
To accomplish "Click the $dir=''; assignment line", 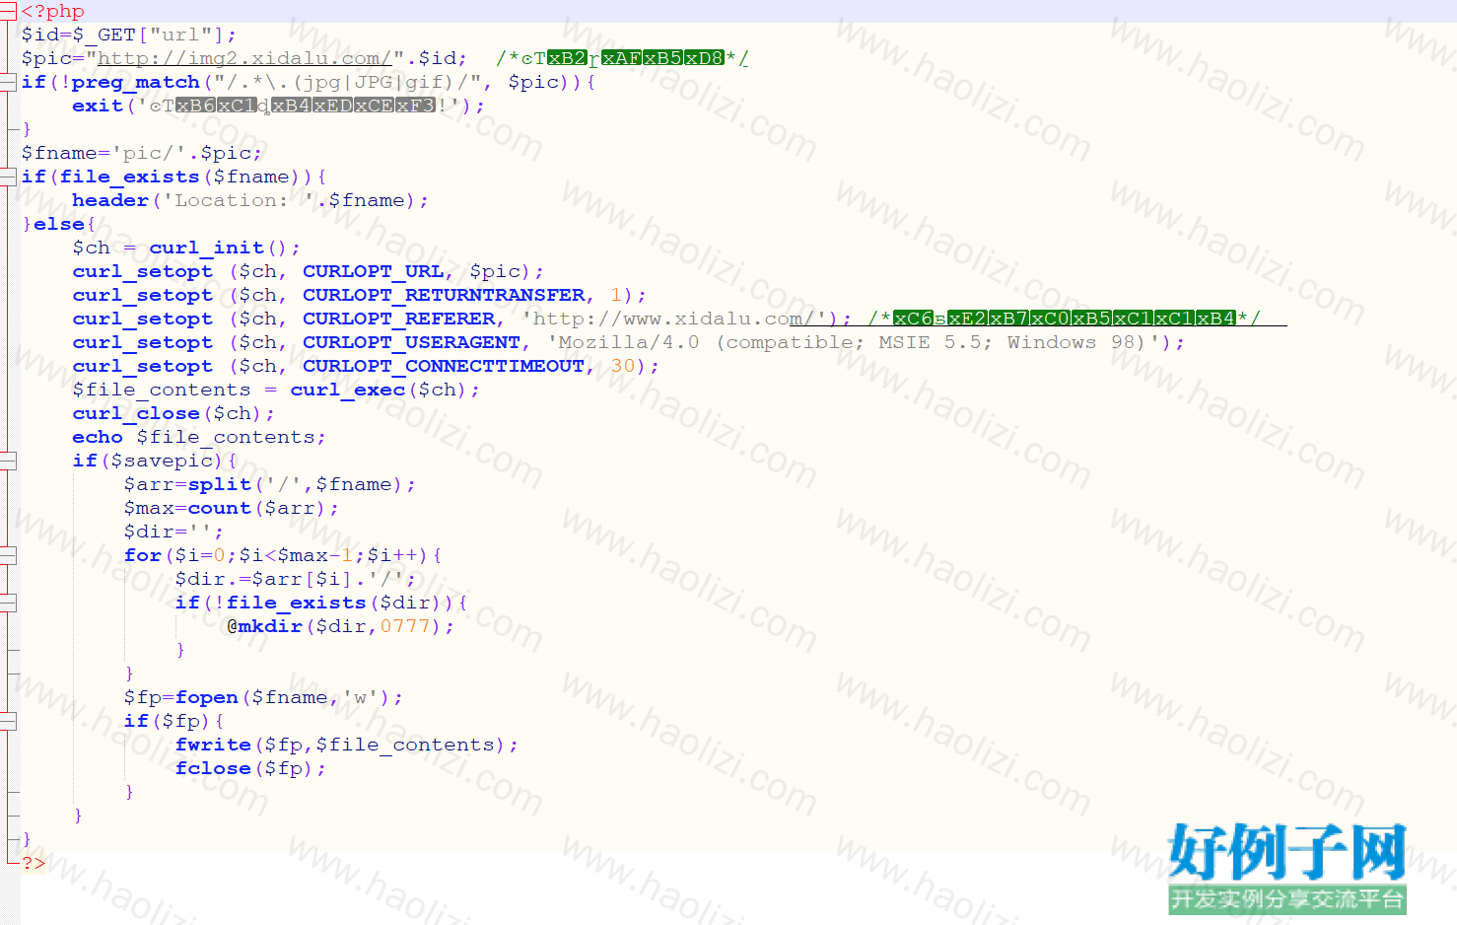I will (174, 532).
